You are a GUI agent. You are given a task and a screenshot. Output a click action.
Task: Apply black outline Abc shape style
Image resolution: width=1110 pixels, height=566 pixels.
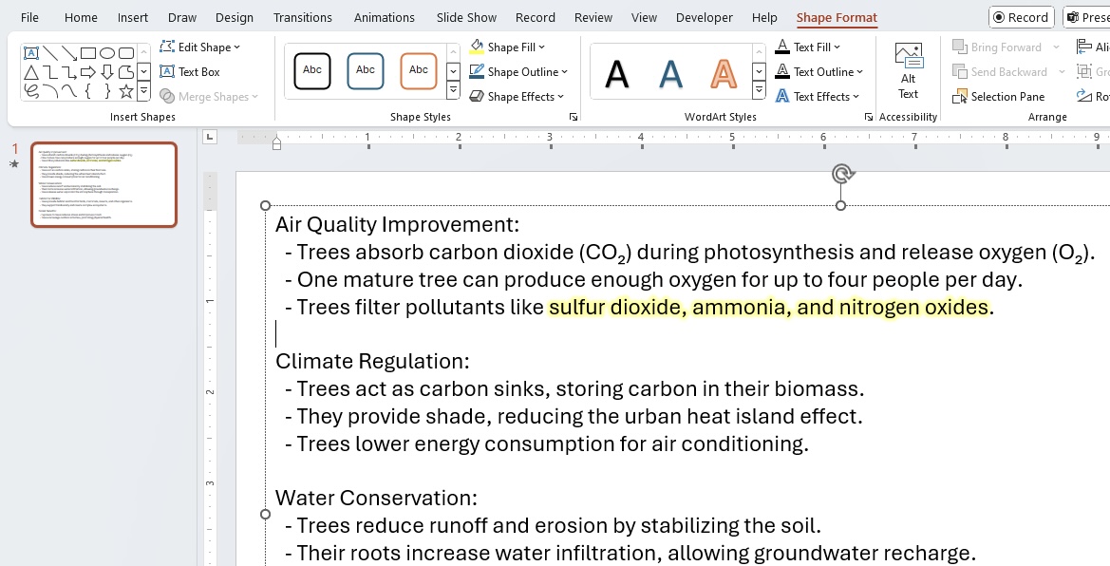click(x=312, y=71)
